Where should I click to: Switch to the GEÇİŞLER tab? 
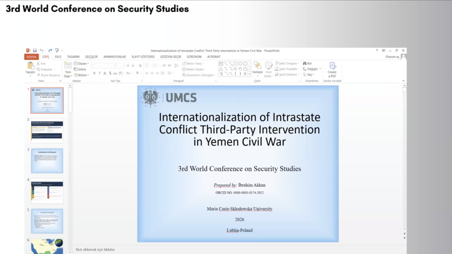coord(92,57)
